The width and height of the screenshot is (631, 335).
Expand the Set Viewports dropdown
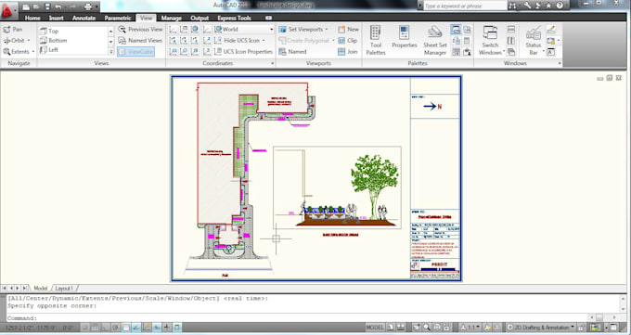327,30
